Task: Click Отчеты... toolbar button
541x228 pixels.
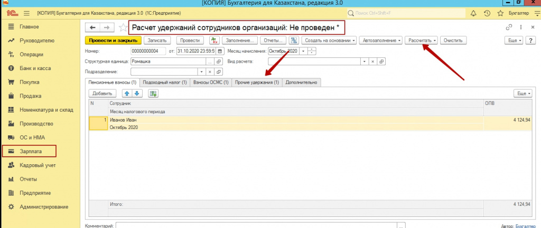Action: tap(273, 40)
